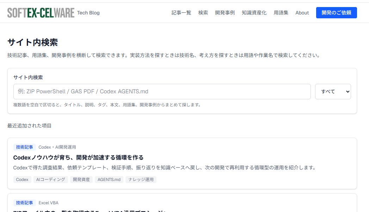Open the 開発事例 navigation item
This screenshot has height=212, width=369.
(x=225, y=13)
